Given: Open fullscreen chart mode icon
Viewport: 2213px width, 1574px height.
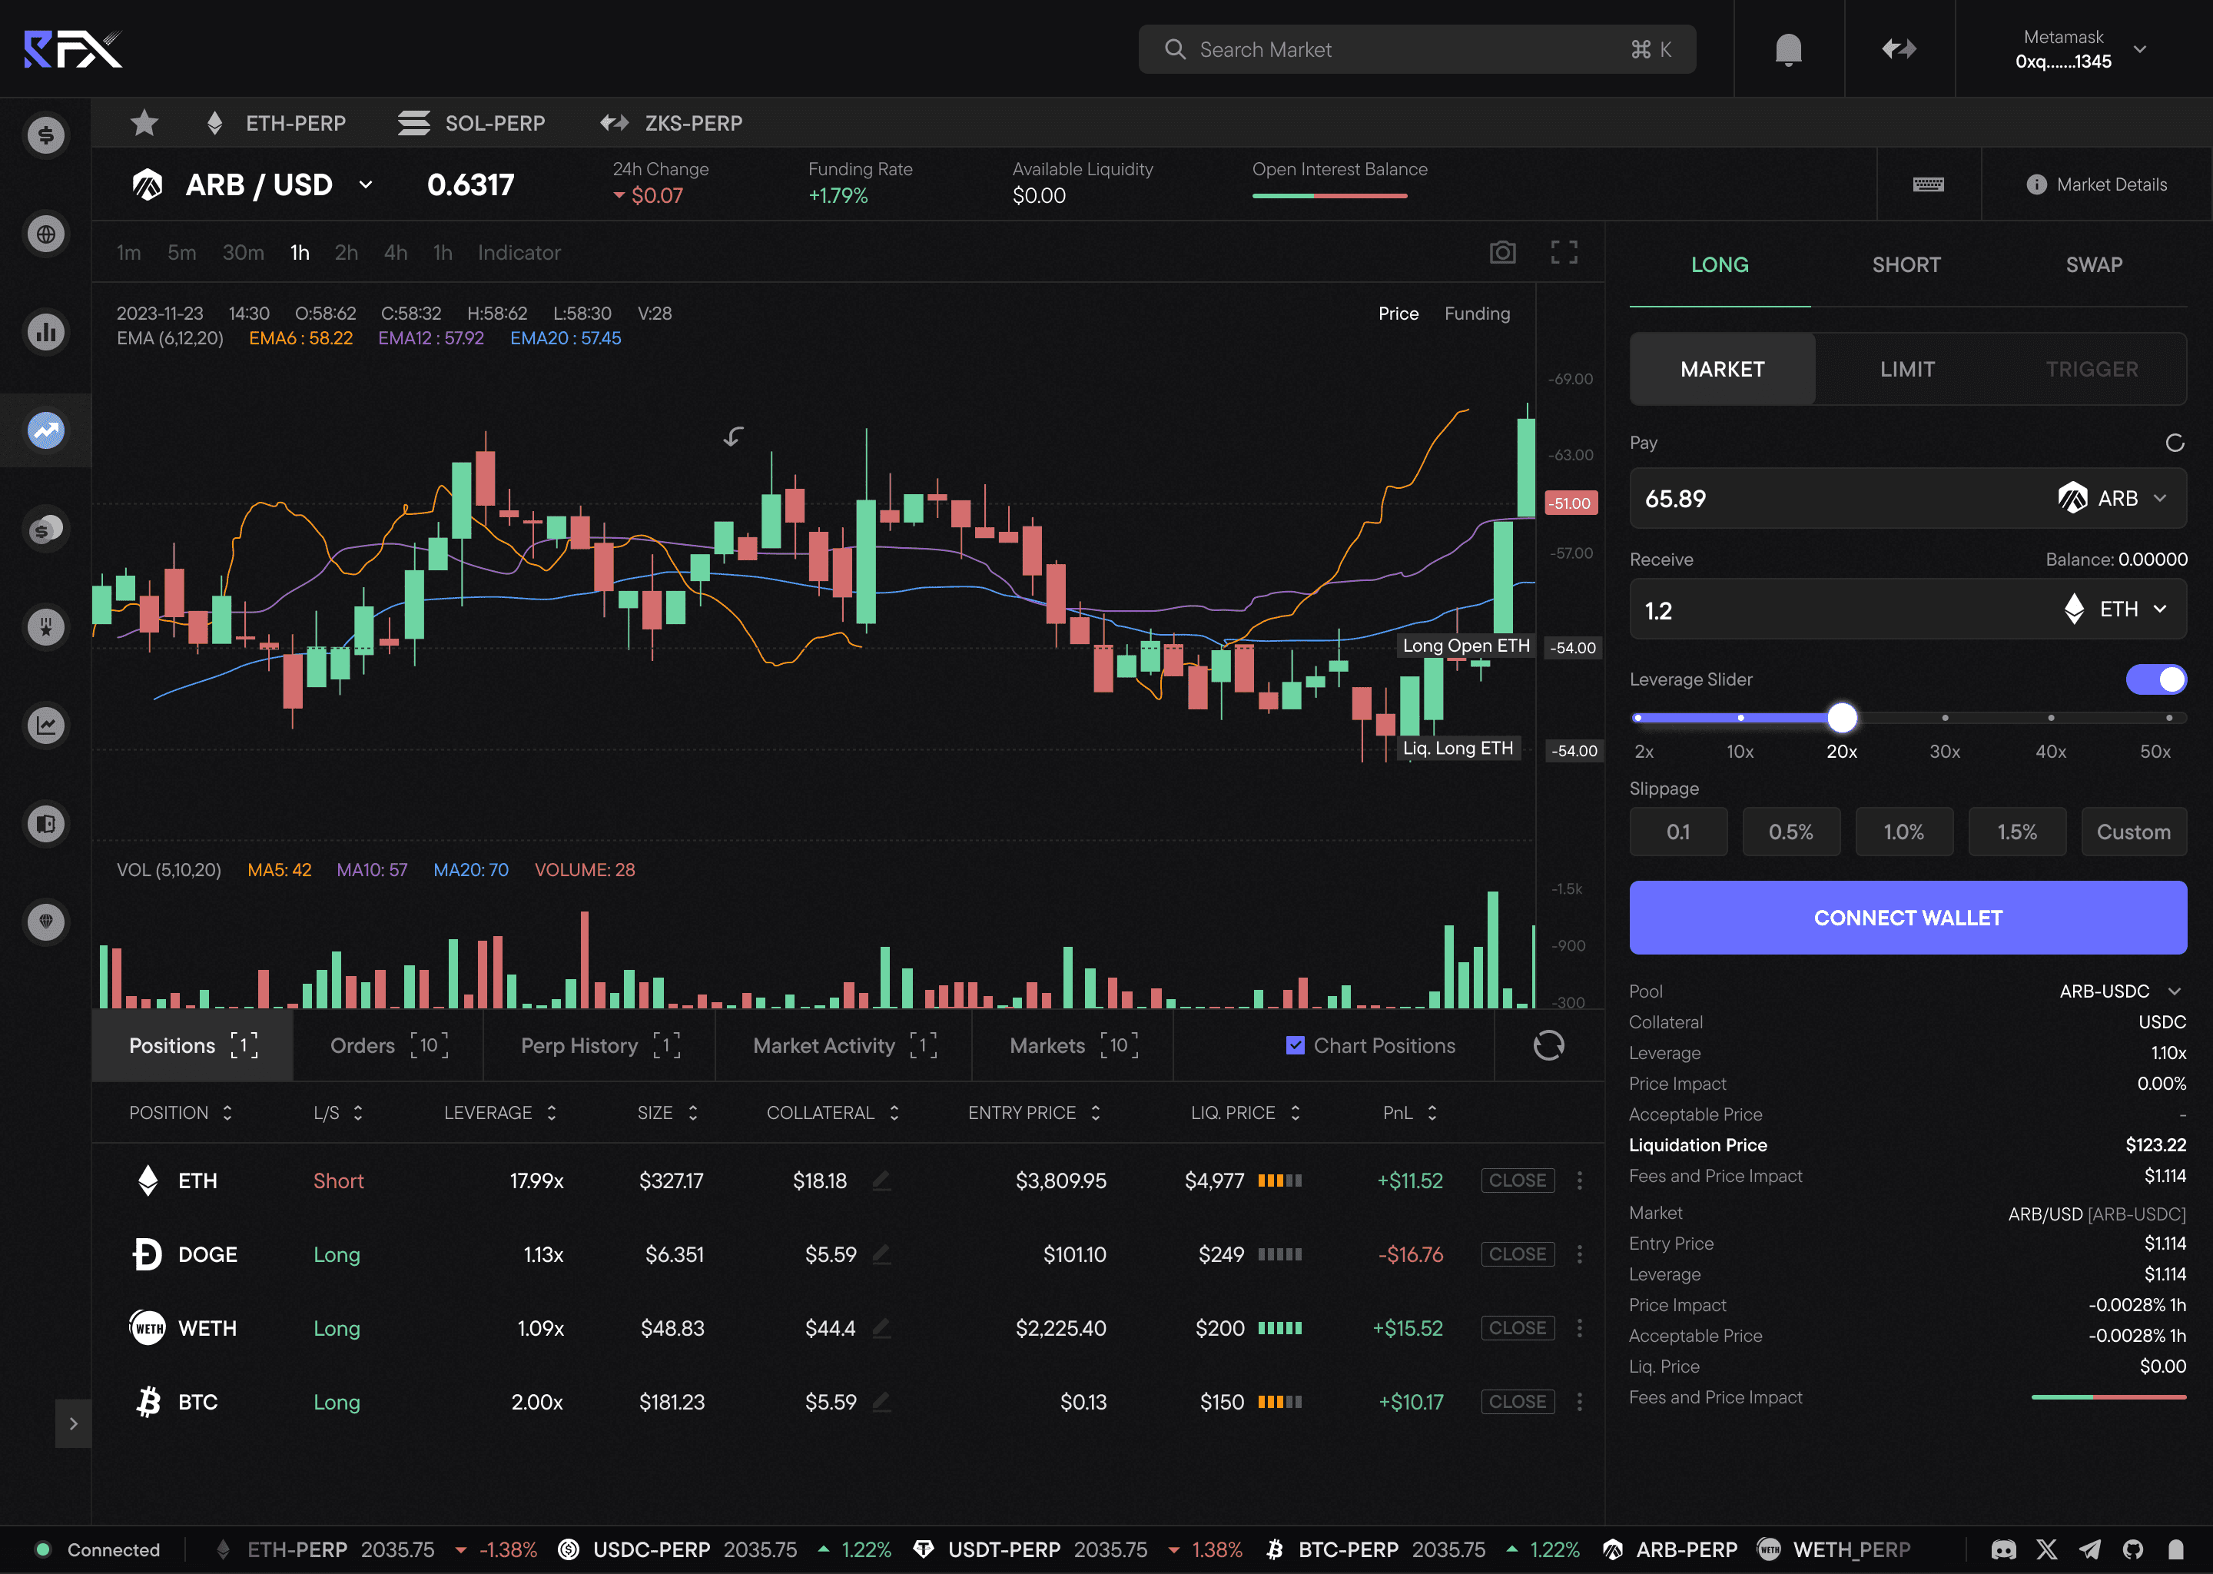Looking at the screenshot, I should (x=1564, y=253).
